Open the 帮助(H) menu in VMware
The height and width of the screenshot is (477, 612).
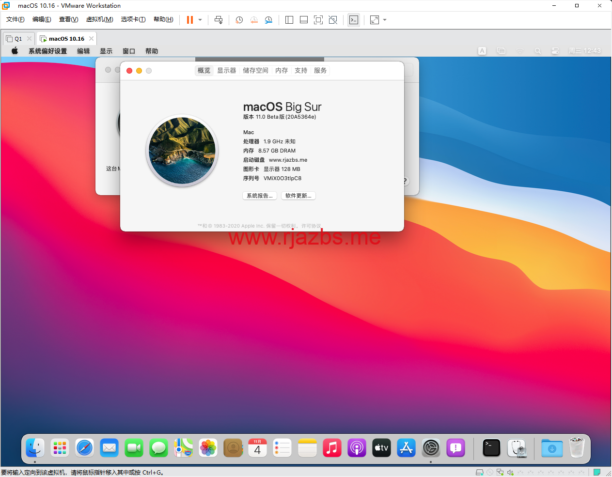click(163, 19)
